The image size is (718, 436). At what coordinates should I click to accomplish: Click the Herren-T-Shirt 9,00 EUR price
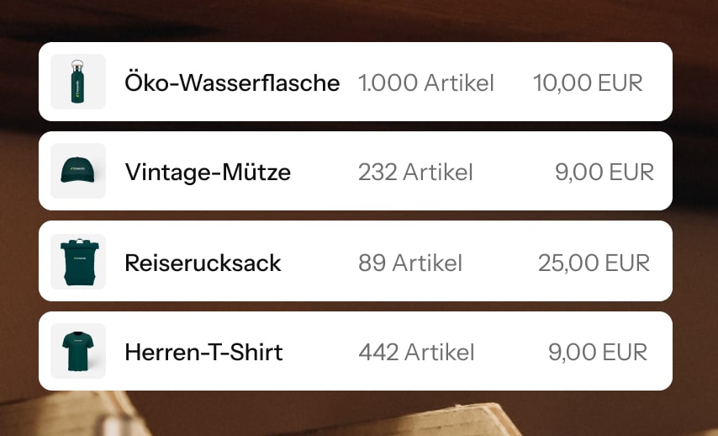(x=598, y=352)
